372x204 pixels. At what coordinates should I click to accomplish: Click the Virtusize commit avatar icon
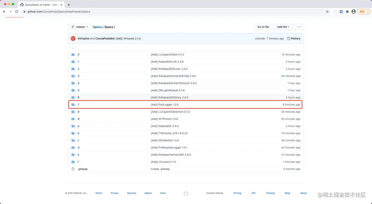[73, 38]
